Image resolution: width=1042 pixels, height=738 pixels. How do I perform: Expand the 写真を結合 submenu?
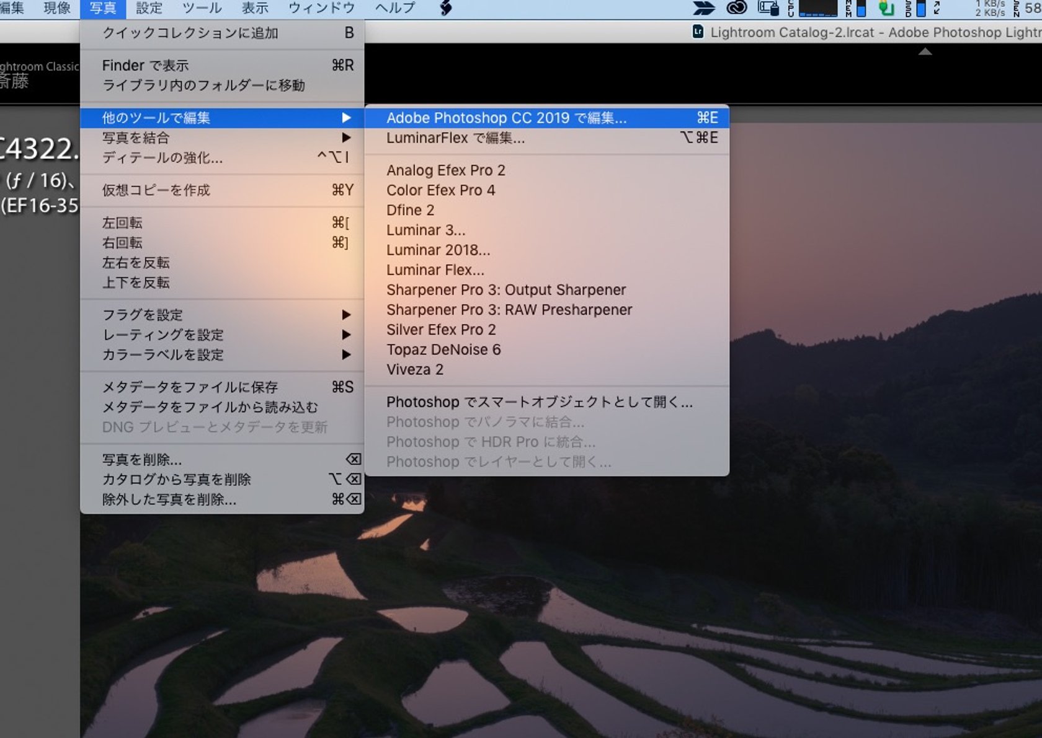point(222,138)
